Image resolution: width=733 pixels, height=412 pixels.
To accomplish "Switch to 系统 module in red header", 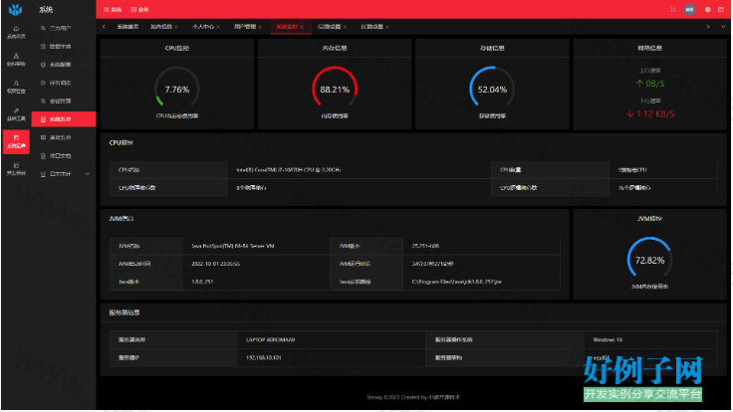I will pyautogui.click(x=113, y=9).
